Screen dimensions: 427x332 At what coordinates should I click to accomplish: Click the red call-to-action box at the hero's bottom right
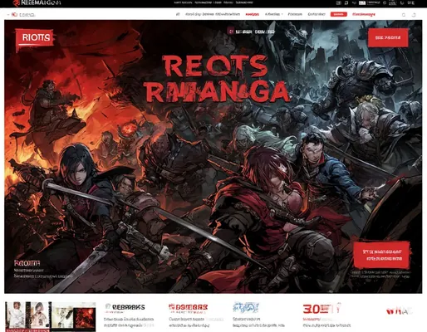click(x=382, y=255)
